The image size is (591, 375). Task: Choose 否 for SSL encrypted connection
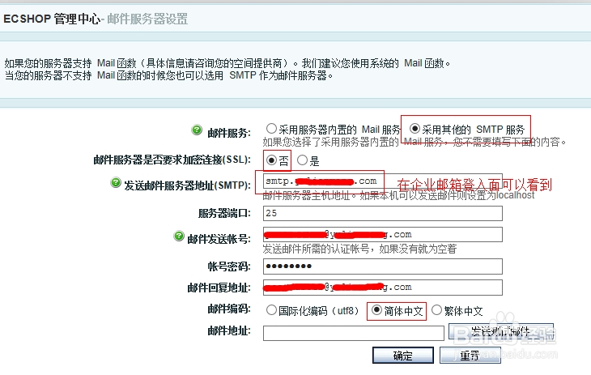coord(271,160)
